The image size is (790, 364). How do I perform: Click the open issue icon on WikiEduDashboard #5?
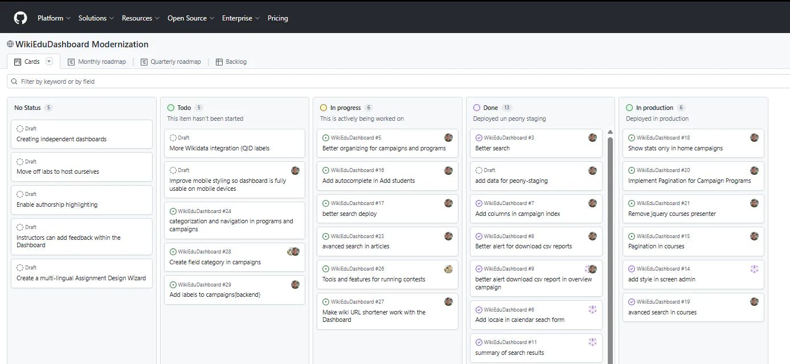(x=326, y=138)
